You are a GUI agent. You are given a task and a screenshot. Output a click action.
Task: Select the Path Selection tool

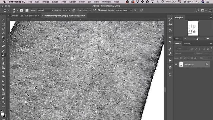3,89
